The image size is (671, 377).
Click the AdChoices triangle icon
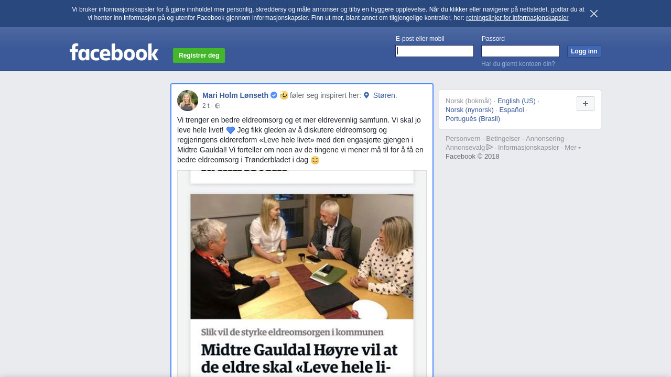tap(490, 147)
